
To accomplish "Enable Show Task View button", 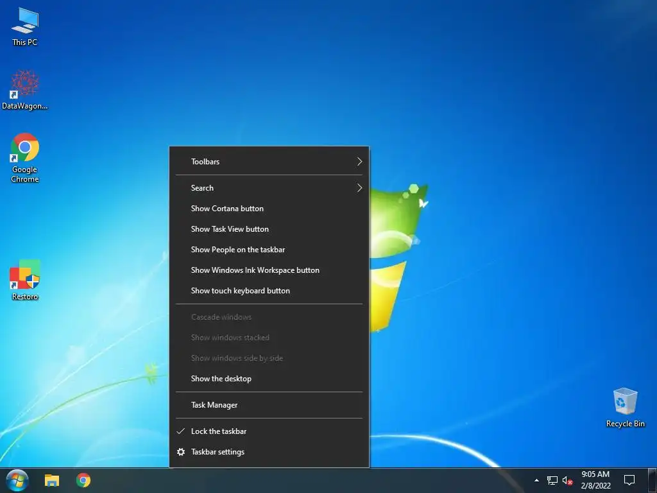I will click(x=269, y=229).
